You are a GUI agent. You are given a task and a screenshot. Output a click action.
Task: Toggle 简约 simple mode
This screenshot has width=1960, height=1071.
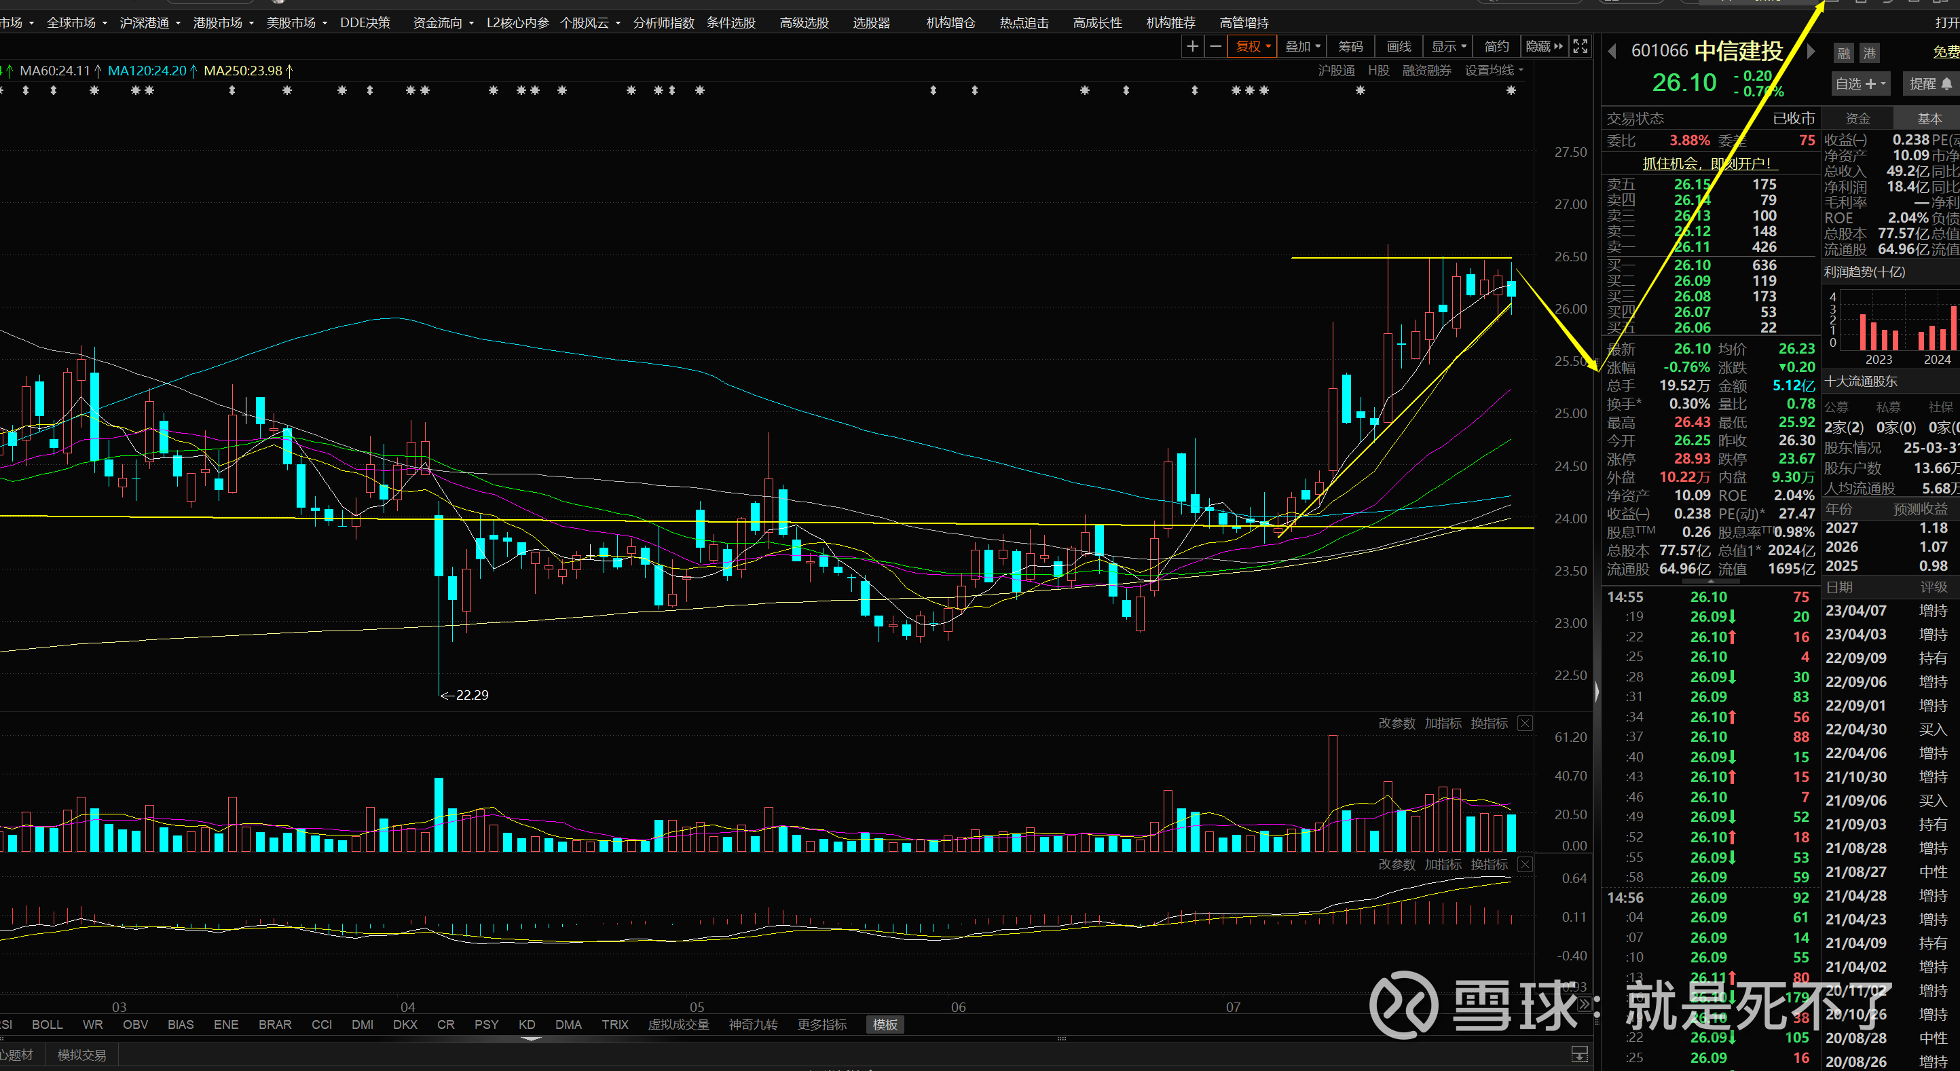[x=1496, y=46]
